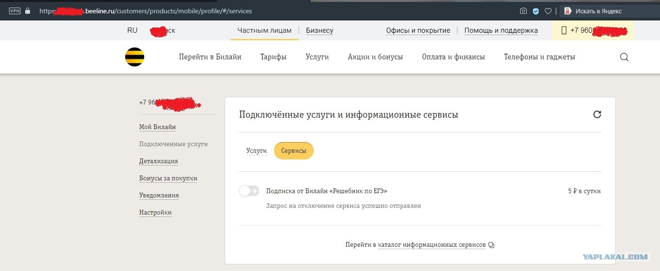660x271 pixels.
Task: Click the browser address bar URL
Action: (x=146, y=10)
